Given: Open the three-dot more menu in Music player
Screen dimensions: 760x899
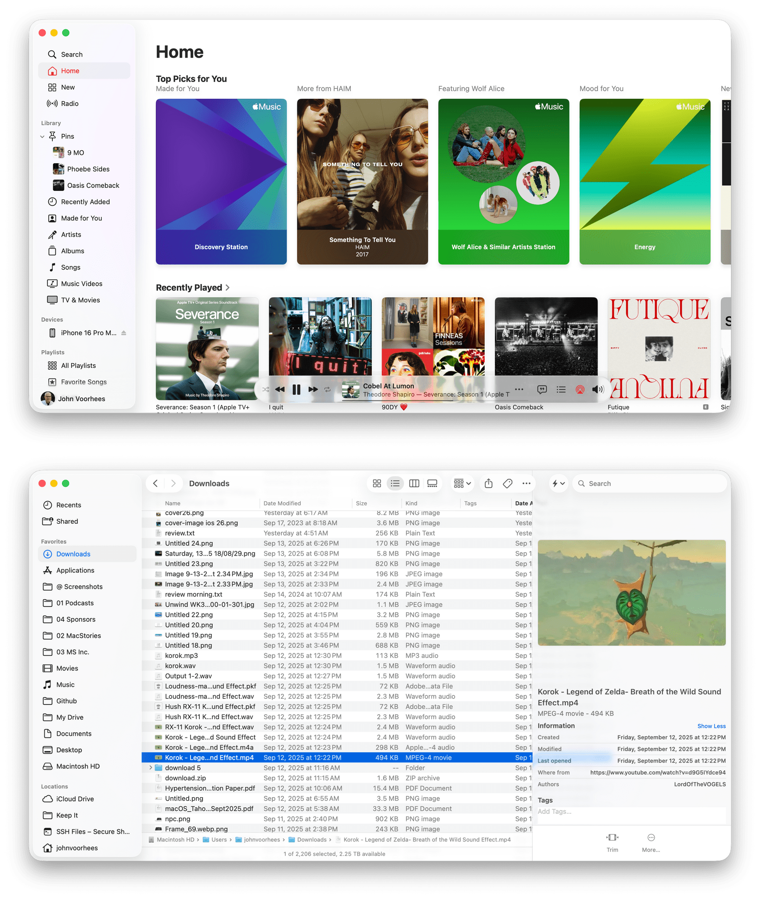Looking at the screenshot, I should [x=519, y=389].
